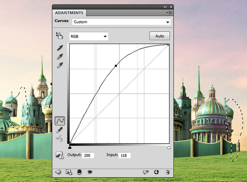Screen dimensions: 247x182
Task: Click the Auto button
Action: pyautogui.click(x=160, y=36)
